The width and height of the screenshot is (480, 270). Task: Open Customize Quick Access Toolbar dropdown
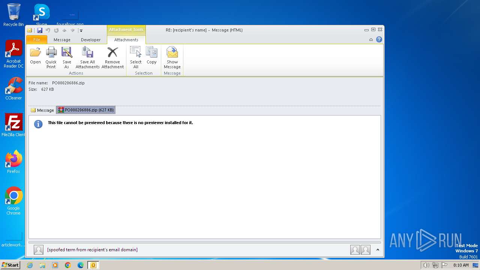[81, 31]
